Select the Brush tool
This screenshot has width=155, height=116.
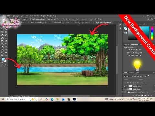coord(2,38)
